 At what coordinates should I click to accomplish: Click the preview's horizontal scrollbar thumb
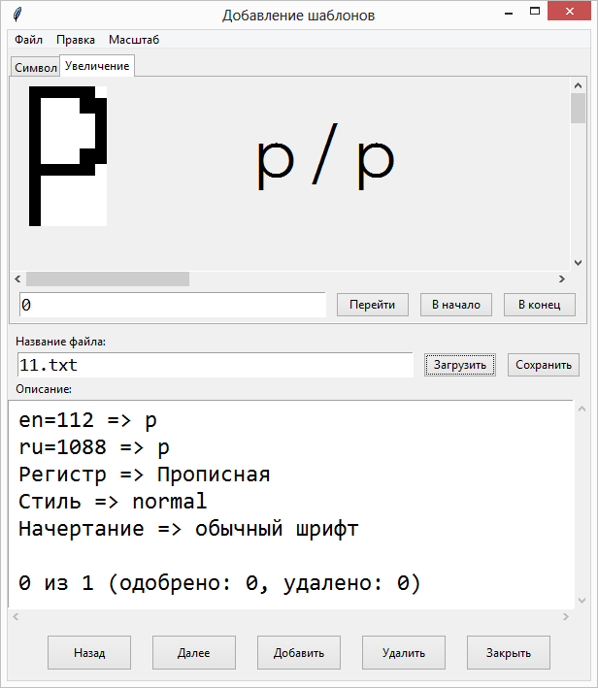[107, 279]
